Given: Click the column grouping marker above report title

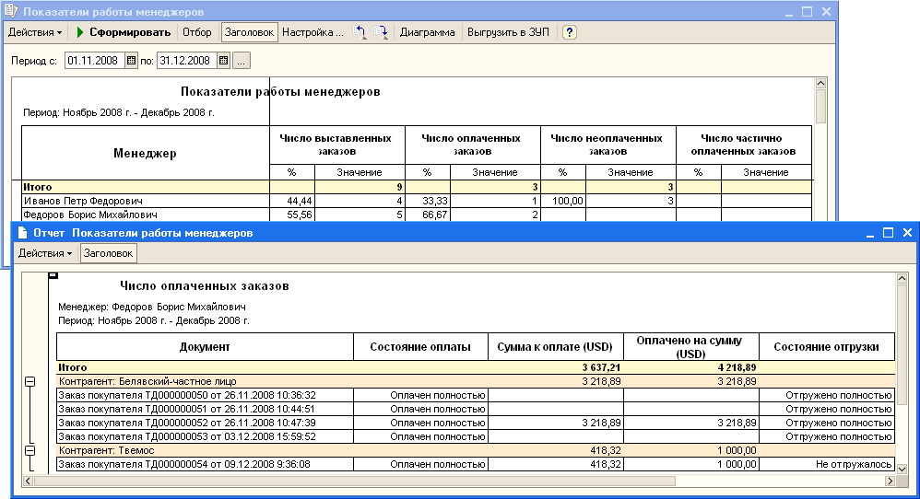Looking at the screenshot, I should point(53,274).
